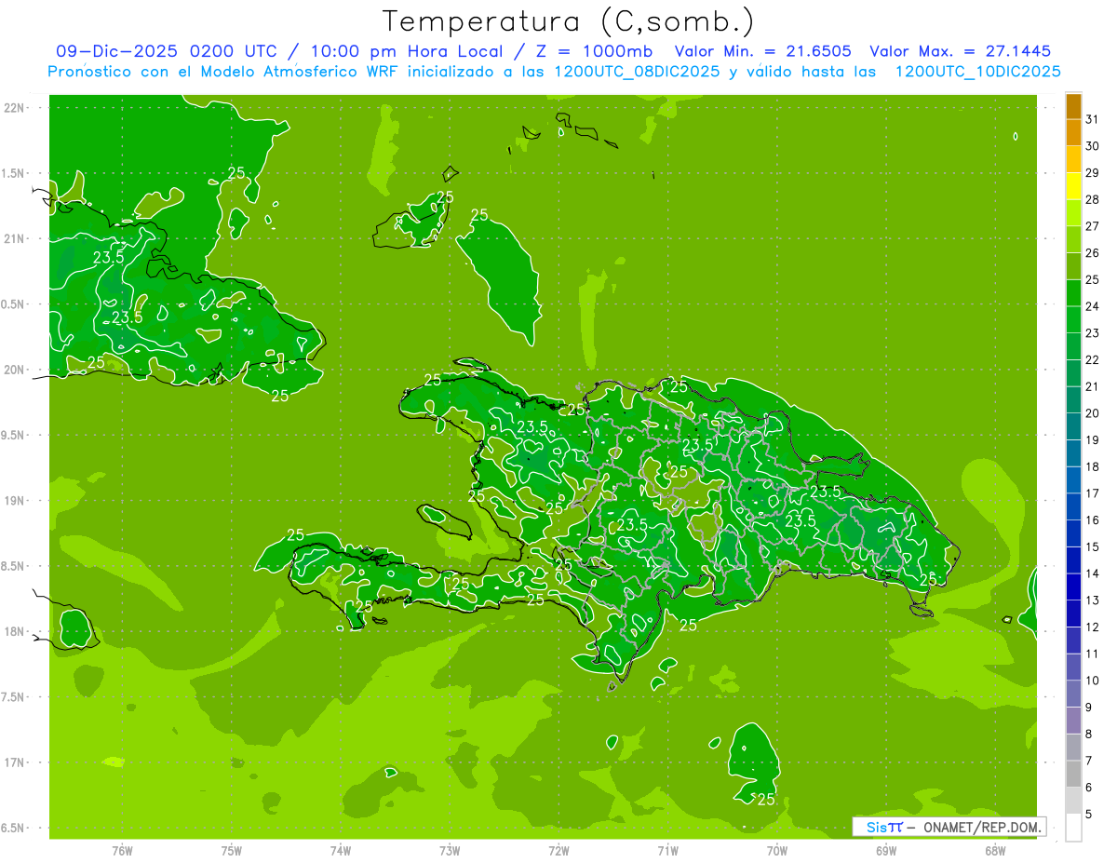The image size is (1117, 863).
Task: Click the purple swatch between 9 and 10
Action: (1073, 694)
